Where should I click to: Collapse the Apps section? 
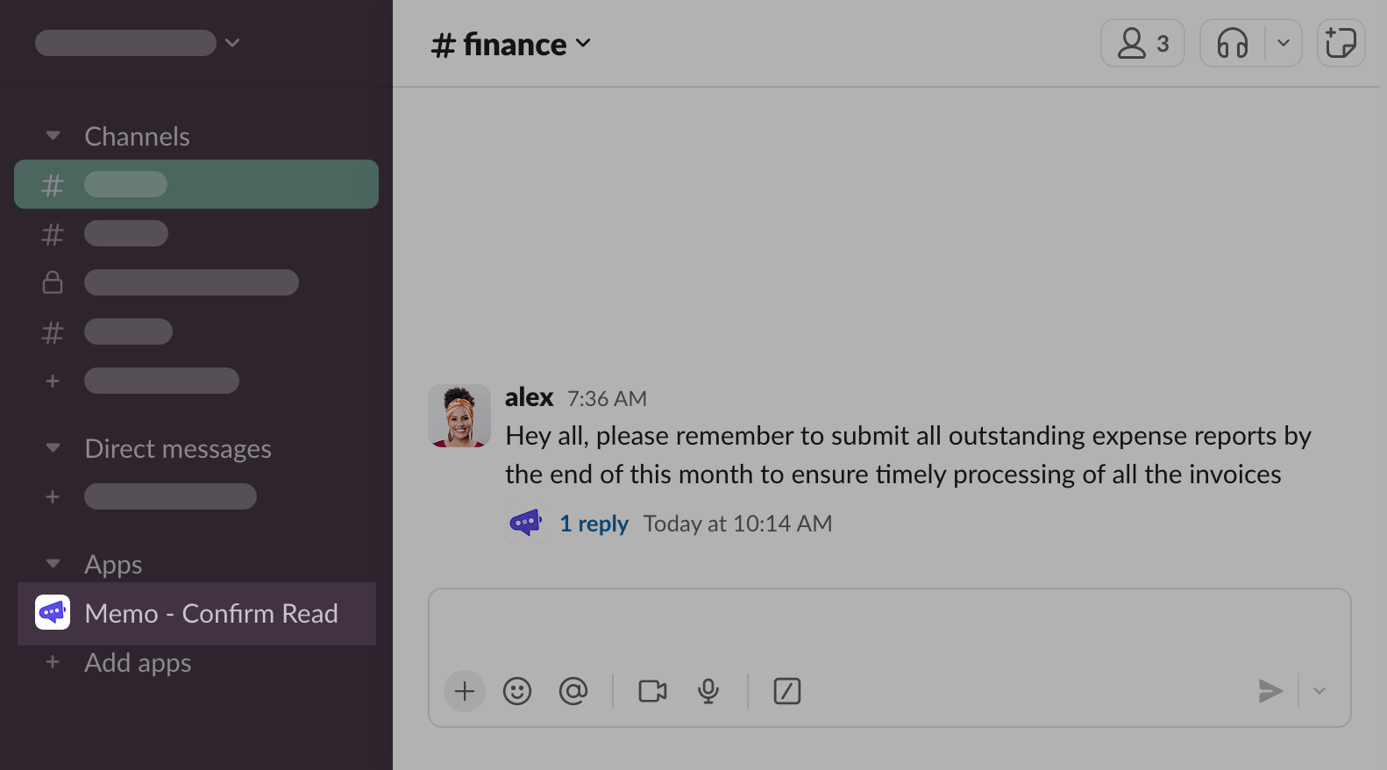coord(53,564)
